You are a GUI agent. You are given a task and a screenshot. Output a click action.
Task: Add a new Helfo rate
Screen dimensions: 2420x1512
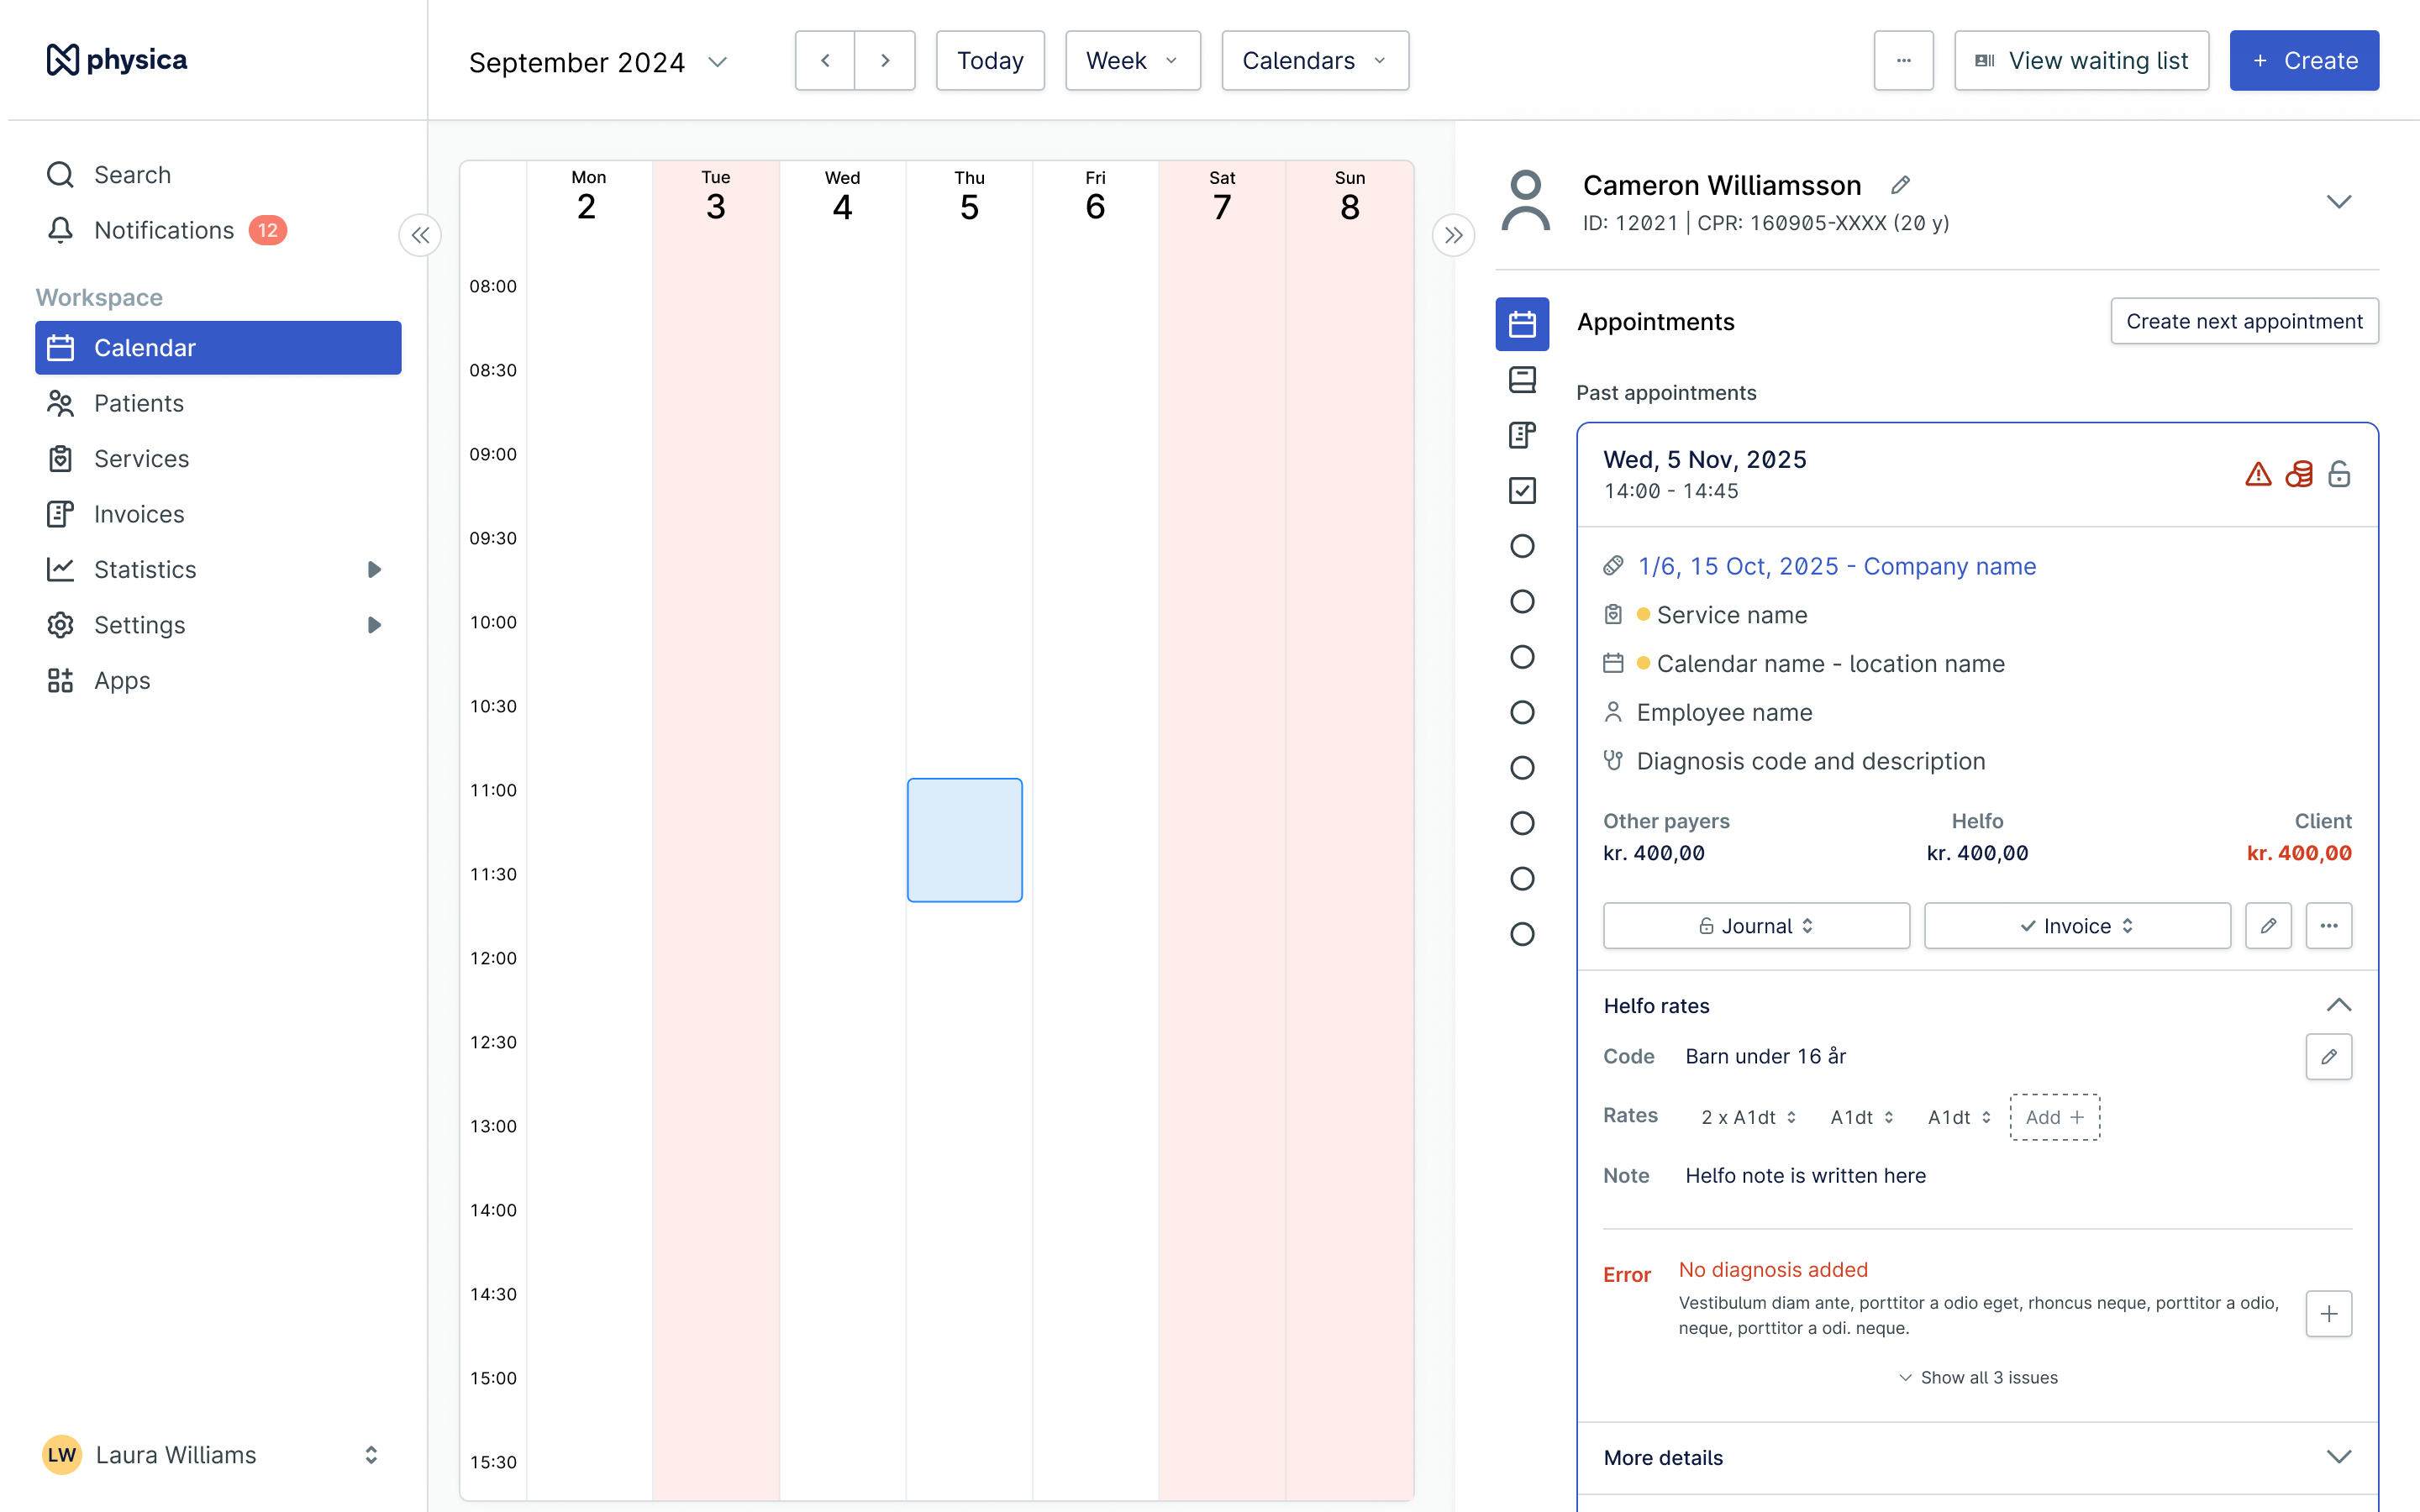tap(2055, 1117)
